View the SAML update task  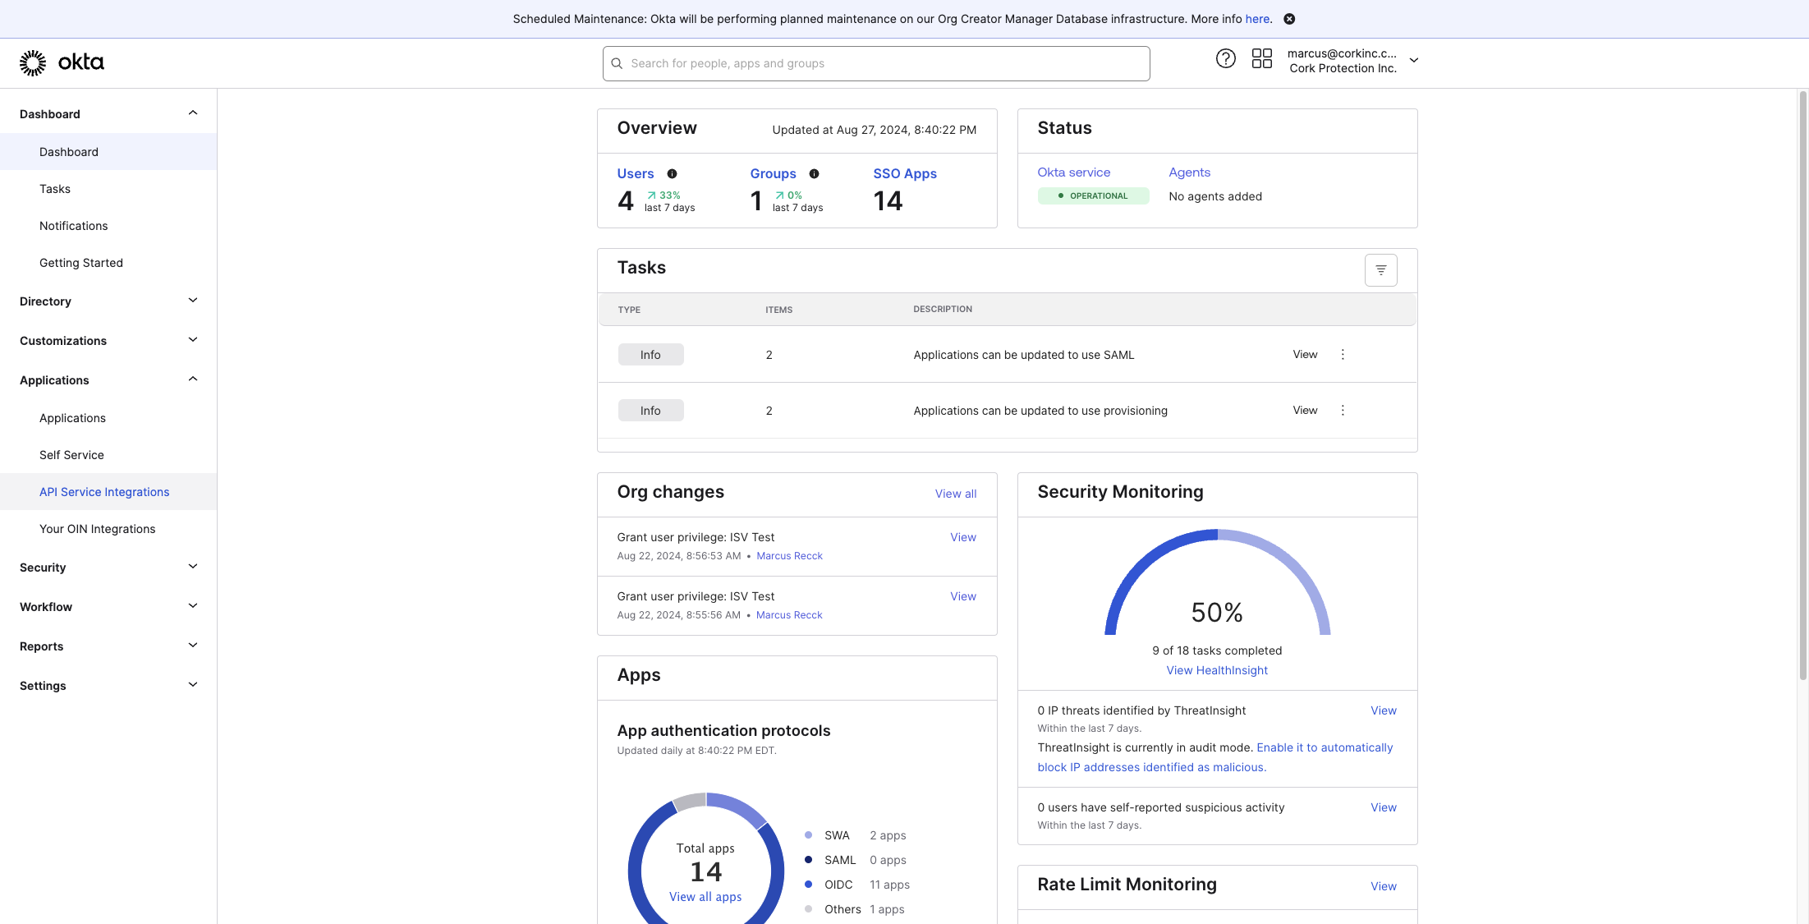pyautogui.click(x=1305, y=354)
